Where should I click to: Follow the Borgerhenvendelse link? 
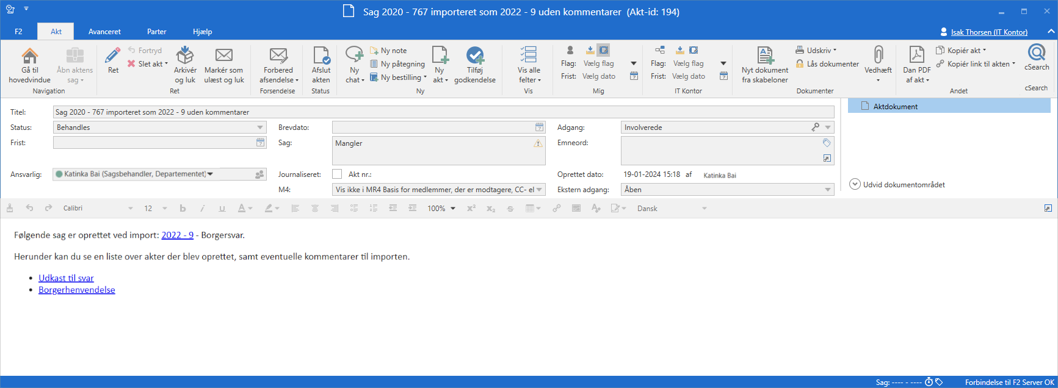(76, 290)
